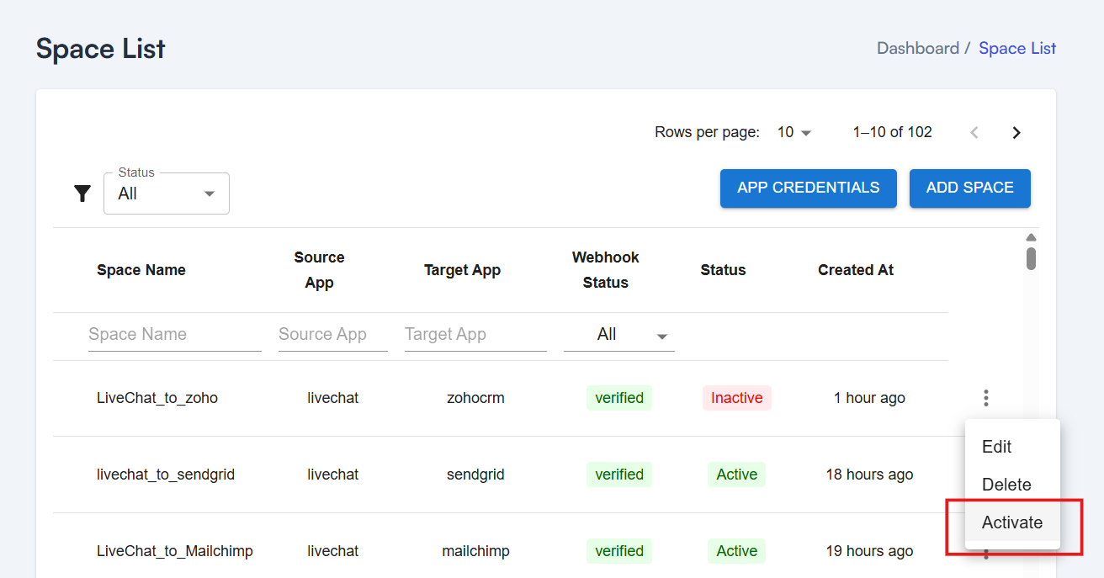1104x578 pixels.
Task: Click the Status column header
Action: click(x=723, y=270)
